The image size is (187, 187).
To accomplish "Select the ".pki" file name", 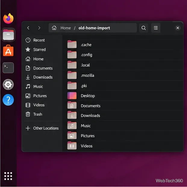I will [84, 86].
